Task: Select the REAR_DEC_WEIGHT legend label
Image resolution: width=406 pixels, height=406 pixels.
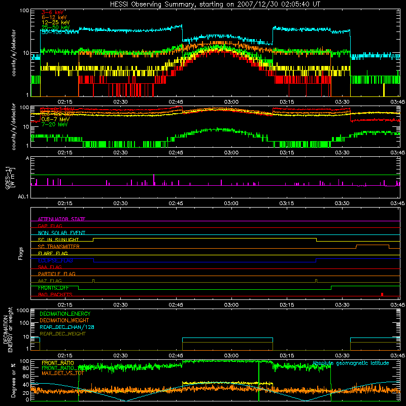Action: (62, 334)
